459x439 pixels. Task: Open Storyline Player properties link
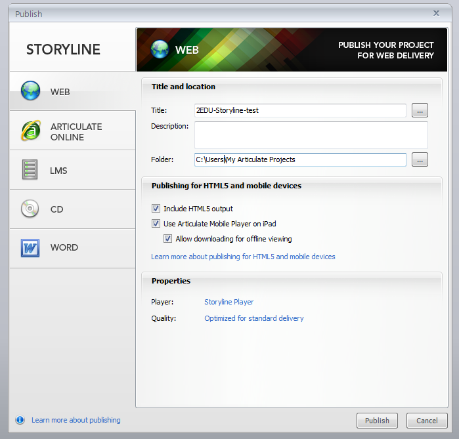(229, 302)
